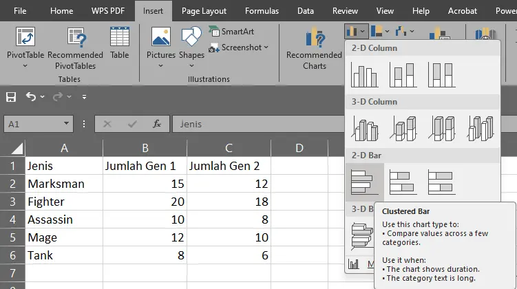
Task: Switch to the Data tab
Action: coord(306,11)
